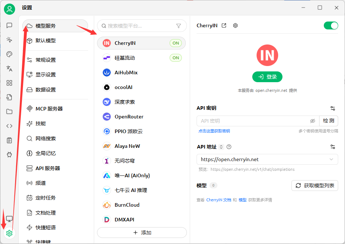Open API key list settings icon
The image size is (345, 244).
[333, 108]
